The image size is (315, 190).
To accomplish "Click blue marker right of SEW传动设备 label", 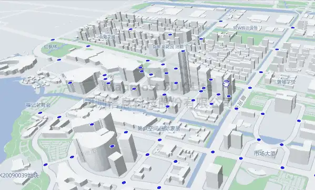I will pyautogui.click(x=293, y=27).
